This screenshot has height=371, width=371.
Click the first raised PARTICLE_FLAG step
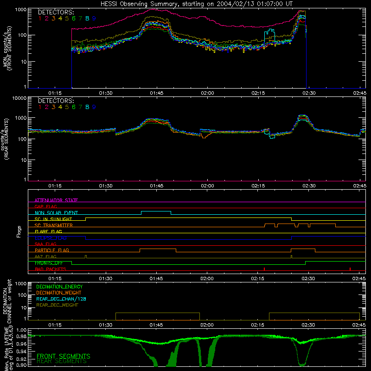coord(158,249)
